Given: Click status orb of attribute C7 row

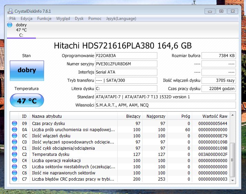Looking at the screenshot, I should pyautogui.click(x=14, y=179).
